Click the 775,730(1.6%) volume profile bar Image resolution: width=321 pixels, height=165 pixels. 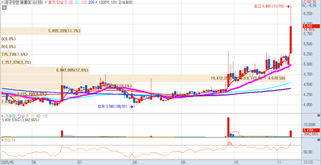coord(6,54)
